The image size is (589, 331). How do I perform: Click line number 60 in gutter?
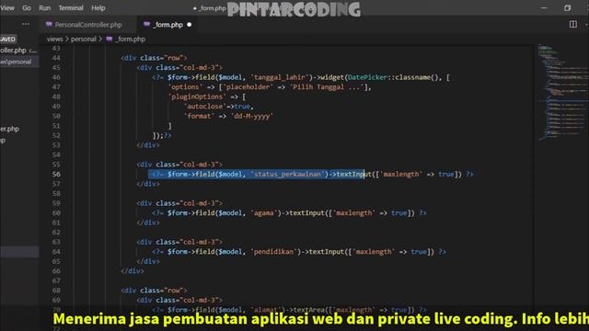coord(56,212)
